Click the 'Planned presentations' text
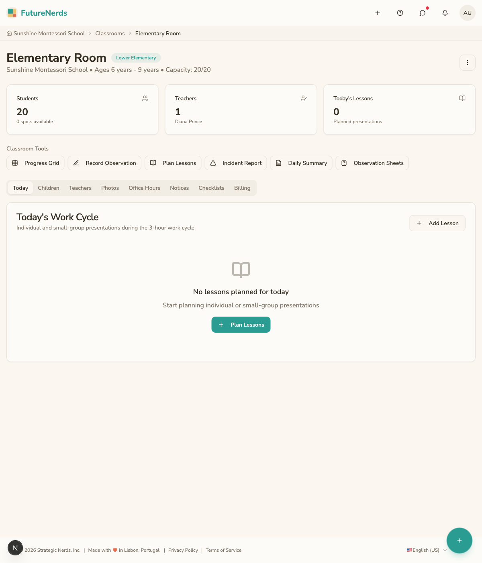 [358, 122]
